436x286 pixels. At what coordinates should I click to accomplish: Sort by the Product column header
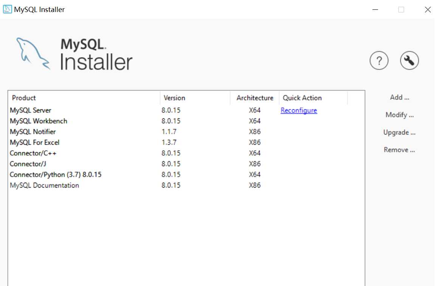[84, 98]
